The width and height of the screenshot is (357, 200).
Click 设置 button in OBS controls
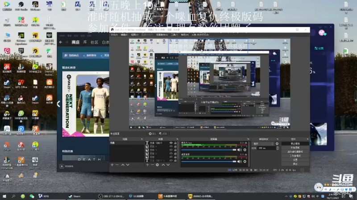coord(295,160)
